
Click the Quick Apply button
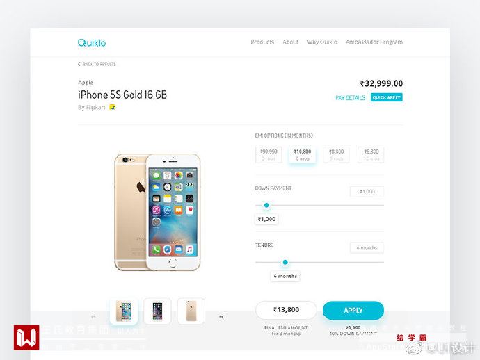pyautogui.click(x=386, y=97)
